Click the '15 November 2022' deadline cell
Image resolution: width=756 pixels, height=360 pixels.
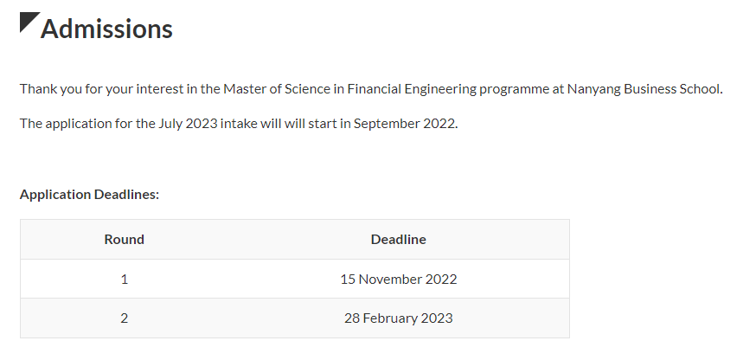click(398, 280)
